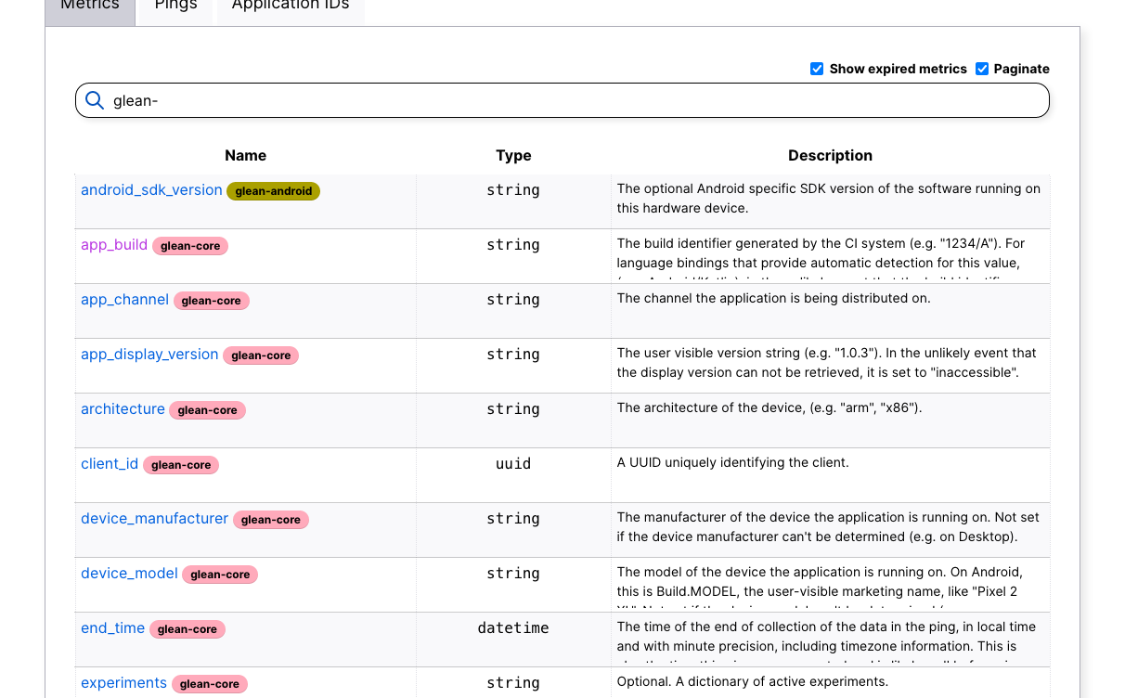
Task: Uncheck the Paginate checkbox
Action: pos(982,69)
